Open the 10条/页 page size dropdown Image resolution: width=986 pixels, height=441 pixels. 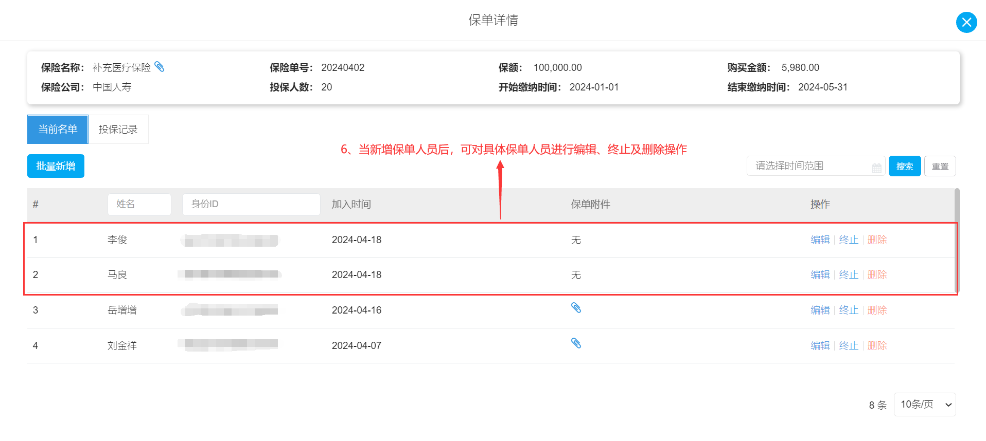point(925,405)
